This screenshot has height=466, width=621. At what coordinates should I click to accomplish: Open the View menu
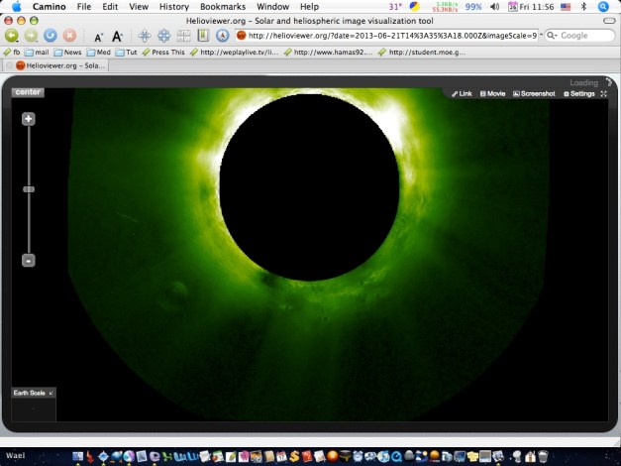point(139,7)
